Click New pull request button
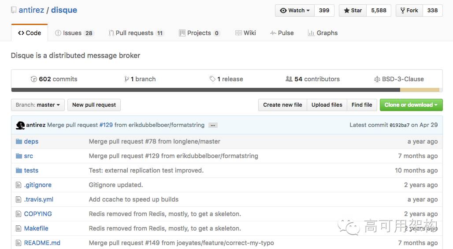 (x=94, y=105)
